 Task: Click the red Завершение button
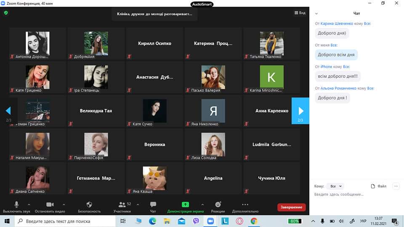[x=291, y=207]
